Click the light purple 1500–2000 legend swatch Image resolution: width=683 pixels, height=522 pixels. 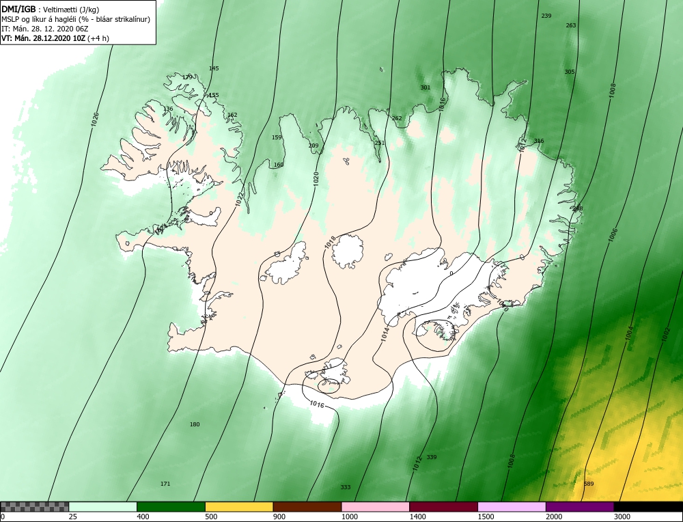[512, 507]
